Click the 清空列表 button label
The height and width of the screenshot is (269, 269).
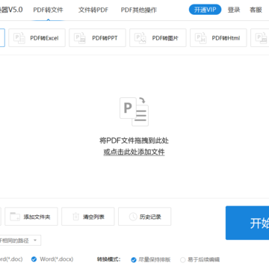[93, 217]
